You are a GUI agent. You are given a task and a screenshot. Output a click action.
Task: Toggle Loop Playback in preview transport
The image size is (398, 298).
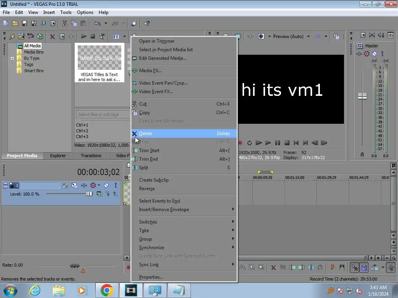click(x=250, y=143)
